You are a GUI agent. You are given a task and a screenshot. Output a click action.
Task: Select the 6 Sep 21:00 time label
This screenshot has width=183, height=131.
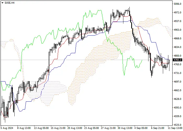coord(158,128)
